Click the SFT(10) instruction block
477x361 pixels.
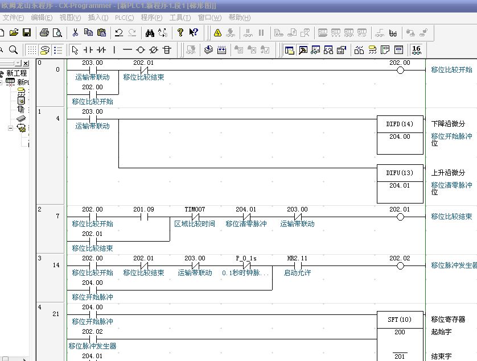coord(400,319)
